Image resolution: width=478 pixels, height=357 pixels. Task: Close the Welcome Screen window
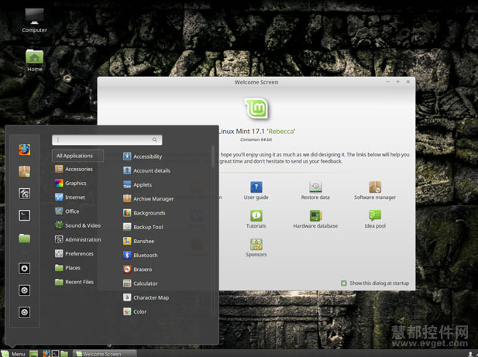coord(408,81)
